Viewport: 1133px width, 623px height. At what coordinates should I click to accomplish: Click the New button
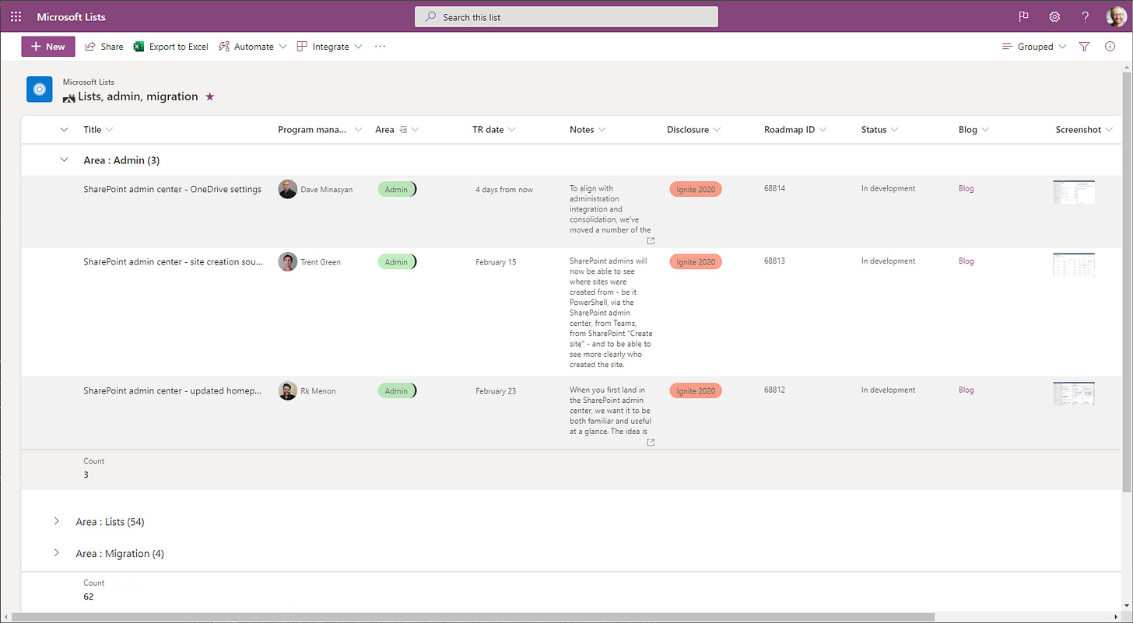47,46
